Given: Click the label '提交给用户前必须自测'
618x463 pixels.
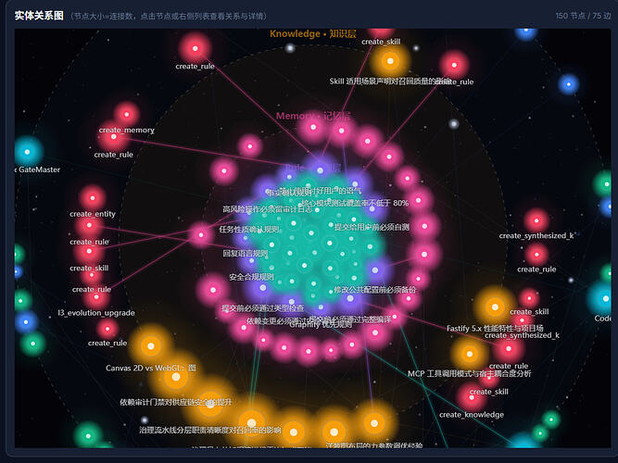Looking at the screenshot, I should [372, 227].
